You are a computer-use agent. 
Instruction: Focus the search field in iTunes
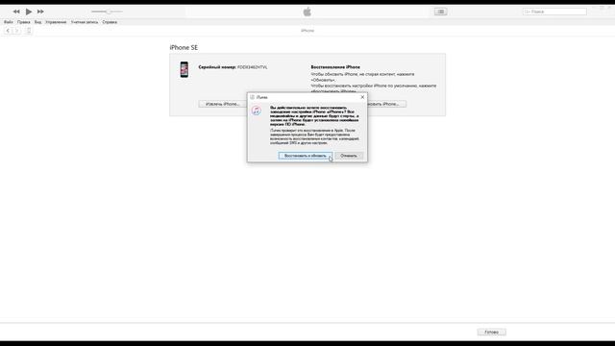554,12
